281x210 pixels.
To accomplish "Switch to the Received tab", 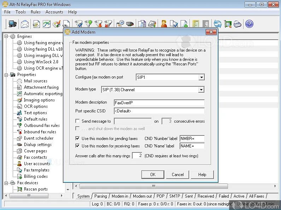I will (206, 196).
